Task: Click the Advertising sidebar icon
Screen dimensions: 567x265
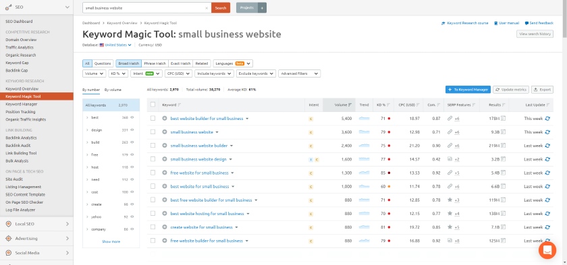Action: click(9, 238)
